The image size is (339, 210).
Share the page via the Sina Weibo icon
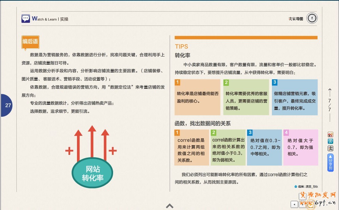(x=330, y=134)
